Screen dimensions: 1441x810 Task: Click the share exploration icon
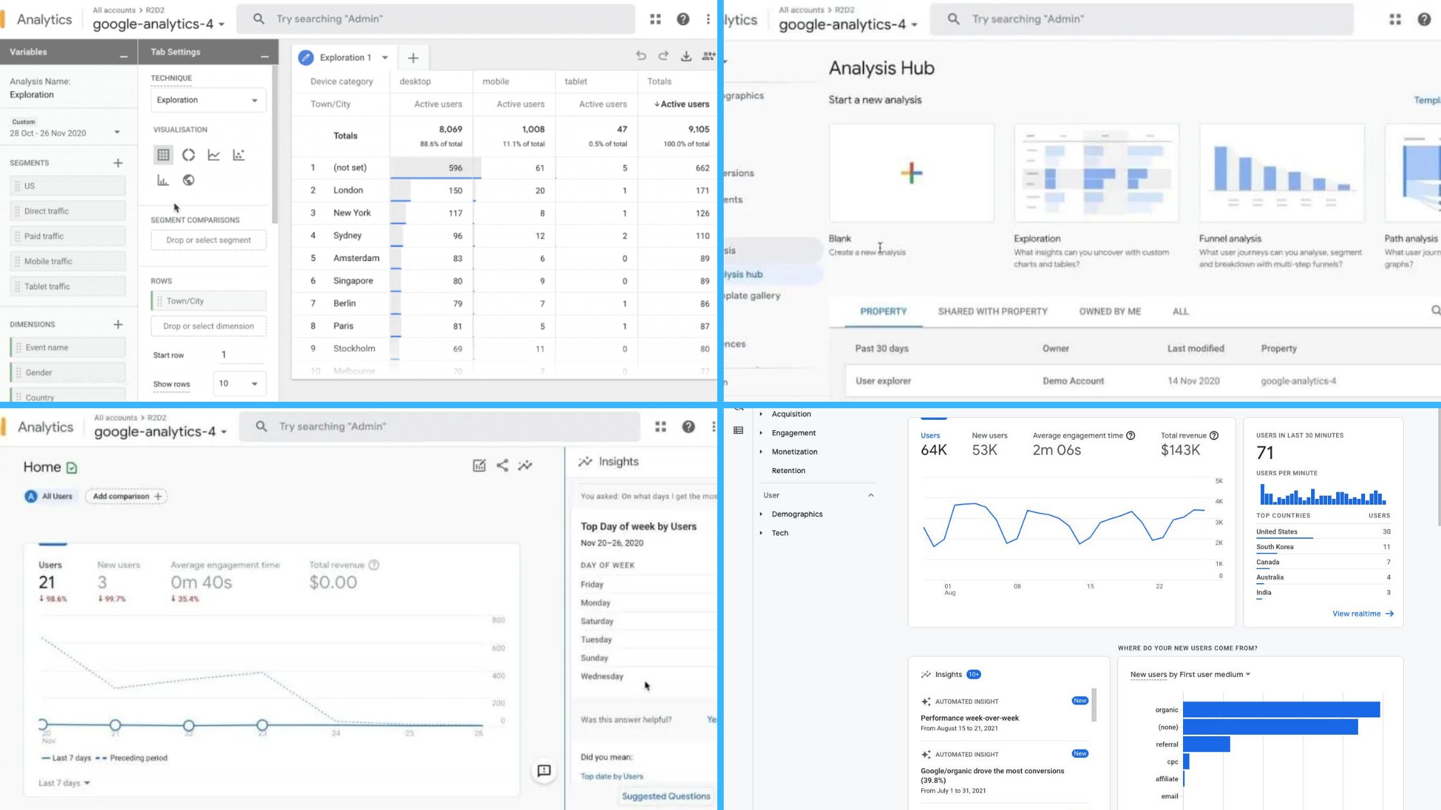click(711, 57)
